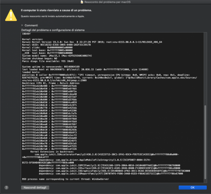
Task: Click backtrace row 0xffffff81eb10b400
Action: 49,86
